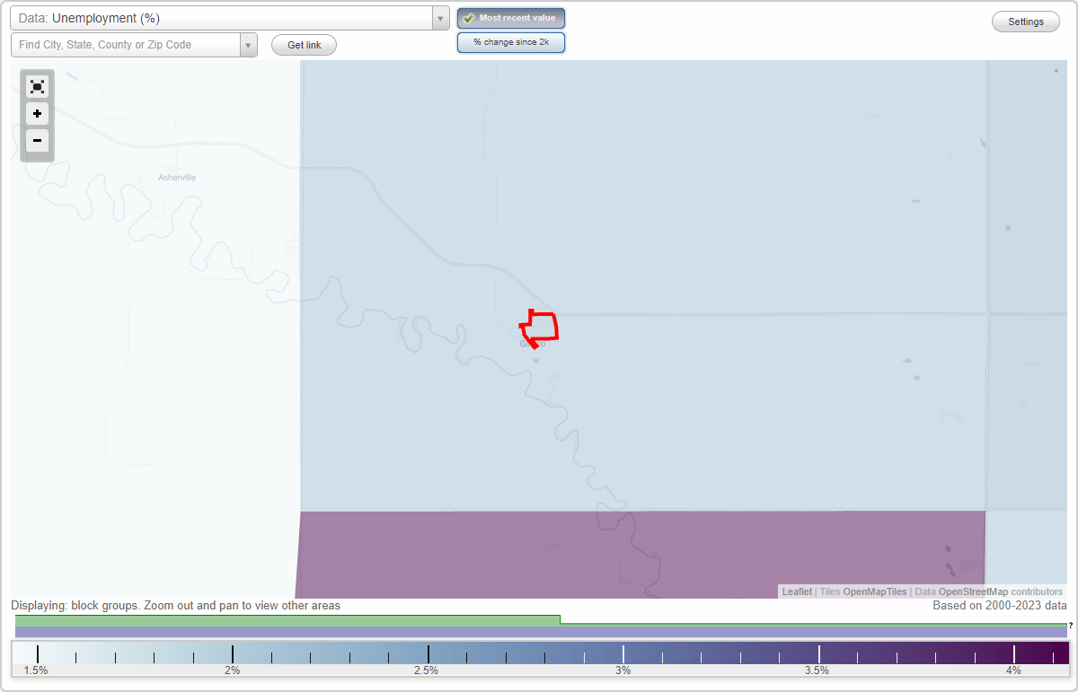Click the red outlined area on the map

(539, 328)
